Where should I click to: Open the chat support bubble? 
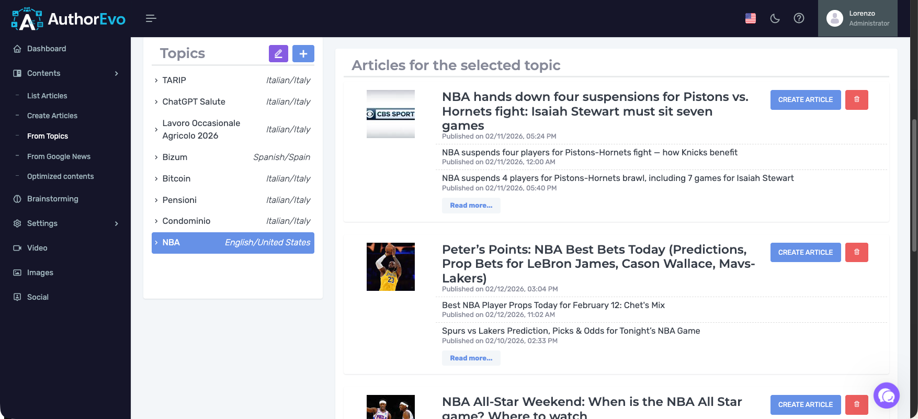[x=887, y=396]
